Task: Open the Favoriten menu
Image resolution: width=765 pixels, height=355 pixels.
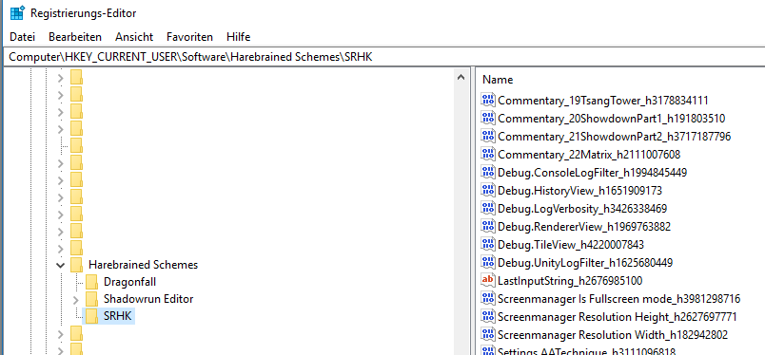Action: click(x=189, y=36)
